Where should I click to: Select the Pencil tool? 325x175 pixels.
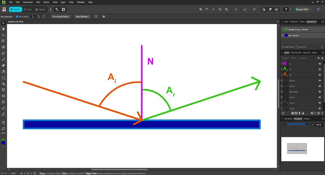pyautogui.click(x=3, y=59)
